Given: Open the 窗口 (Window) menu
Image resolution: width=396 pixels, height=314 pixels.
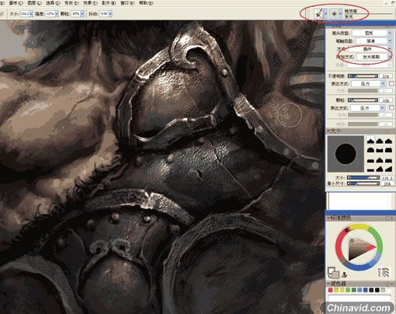Looking at the screenshot, I should (127, 3).
